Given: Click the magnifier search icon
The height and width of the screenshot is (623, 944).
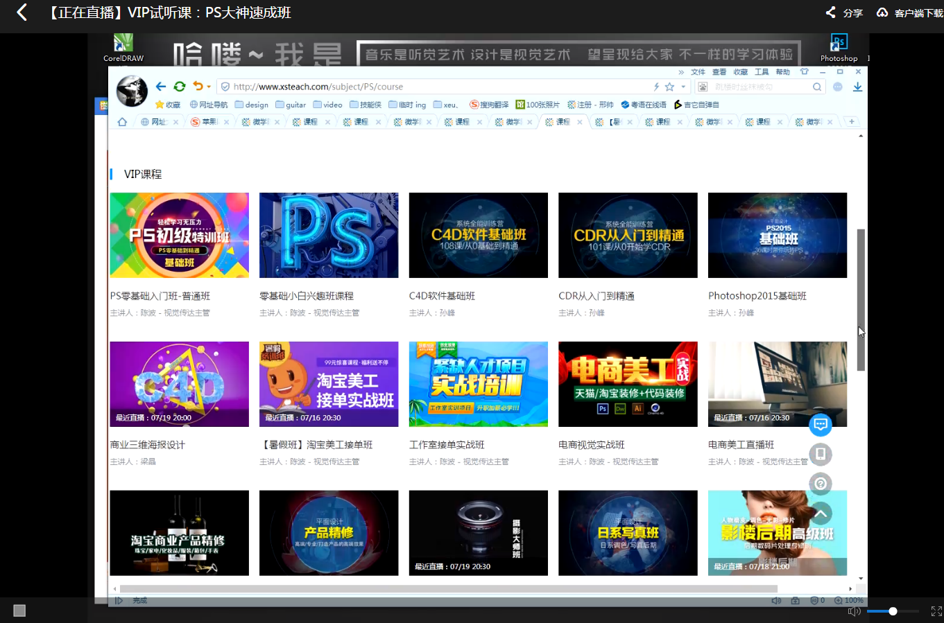Looking at the screenshot, I should [x=817, y=87].
